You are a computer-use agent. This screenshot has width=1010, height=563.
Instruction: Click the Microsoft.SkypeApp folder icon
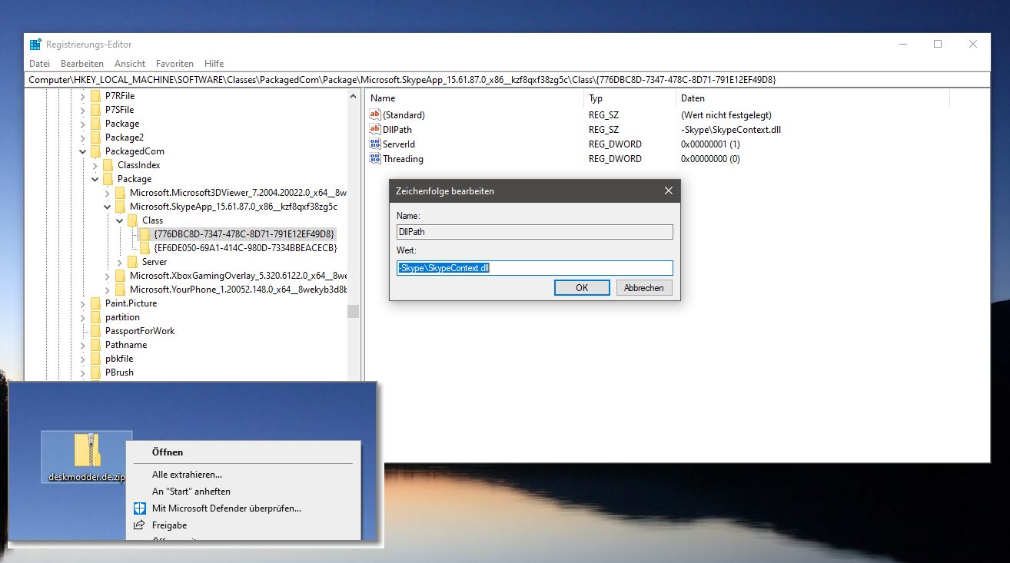coord(120,207)
